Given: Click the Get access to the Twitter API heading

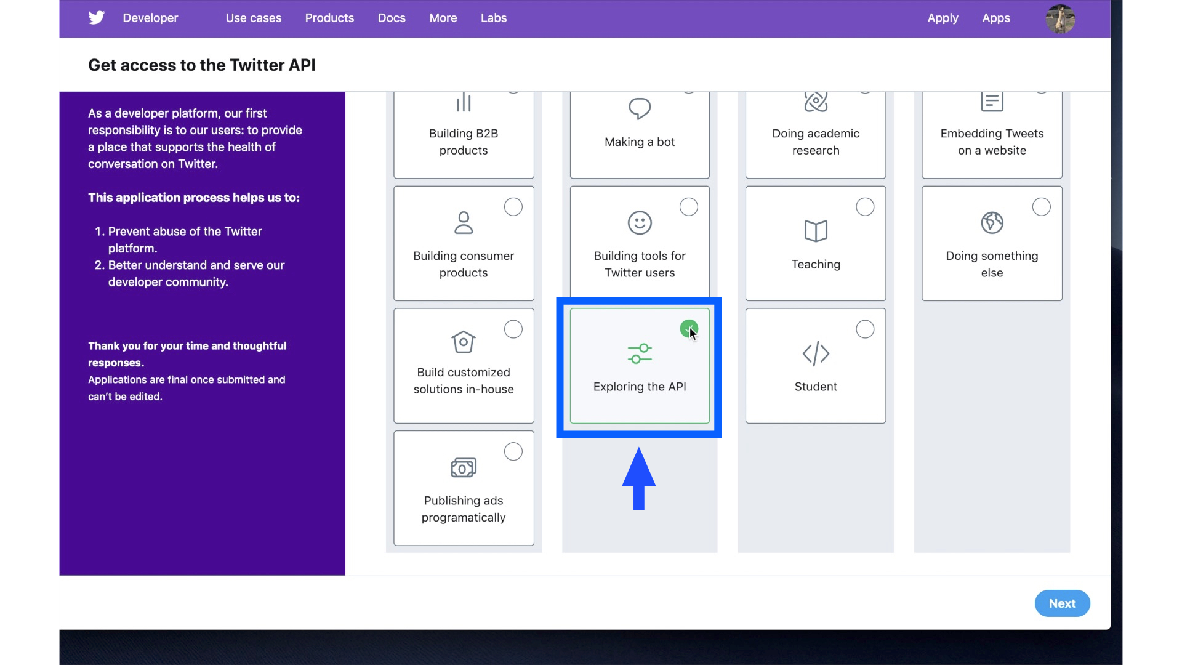Looking at the screenshot, I should (x=202, y=65).
